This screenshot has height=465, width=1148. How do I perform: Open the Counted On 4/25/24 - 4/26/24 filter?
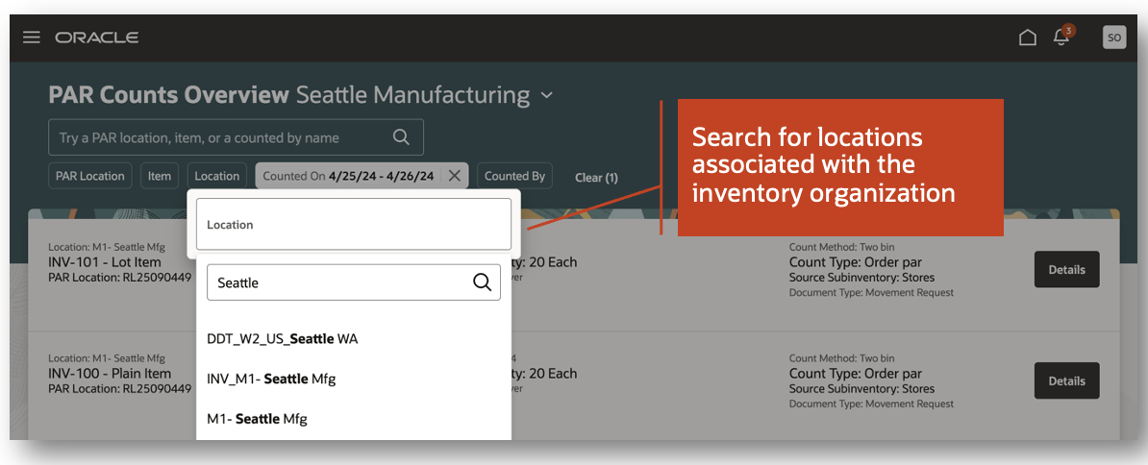point(348,176)
